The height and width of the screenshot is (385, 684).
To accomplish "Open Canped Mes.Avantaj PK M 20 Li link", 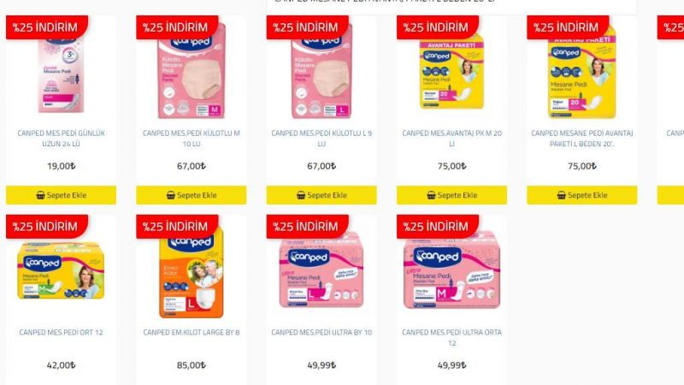I will point(451,139).
